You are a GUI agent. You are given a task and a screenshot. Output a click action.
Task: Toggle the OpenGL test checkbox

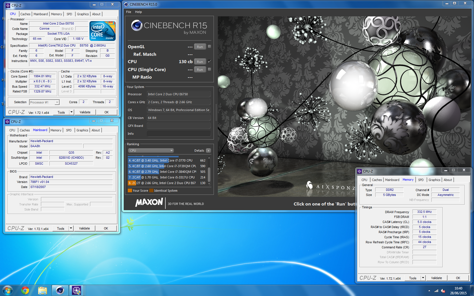tap(209, 47)
